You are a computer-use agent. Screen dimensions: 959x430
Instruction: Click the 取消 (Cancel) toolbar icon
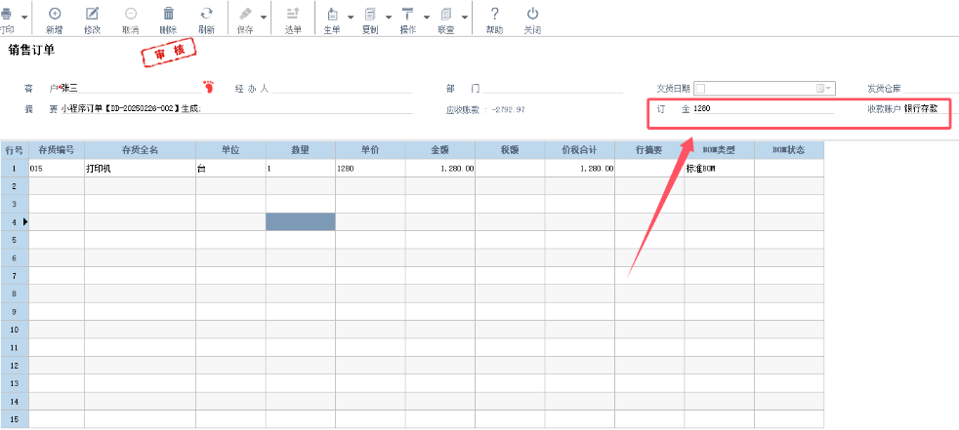(x=130, y=14)
